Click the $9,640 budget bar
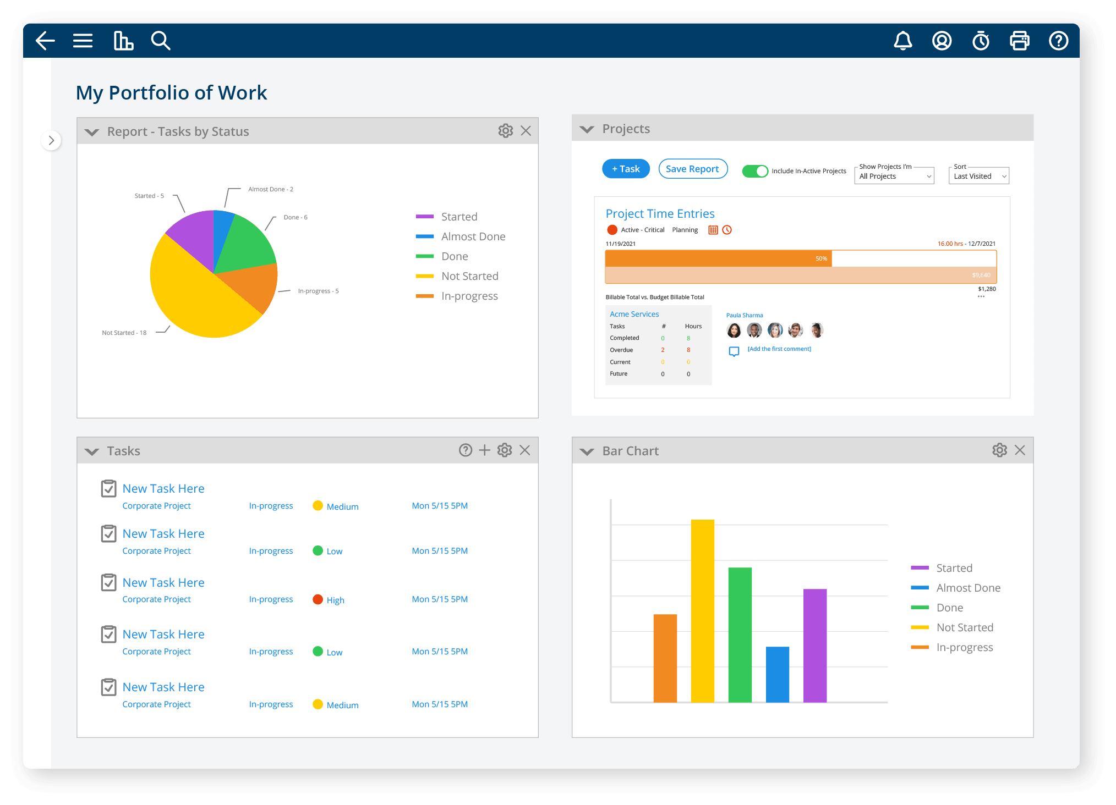The image size is (1116, 805). (x=801, y=275)
